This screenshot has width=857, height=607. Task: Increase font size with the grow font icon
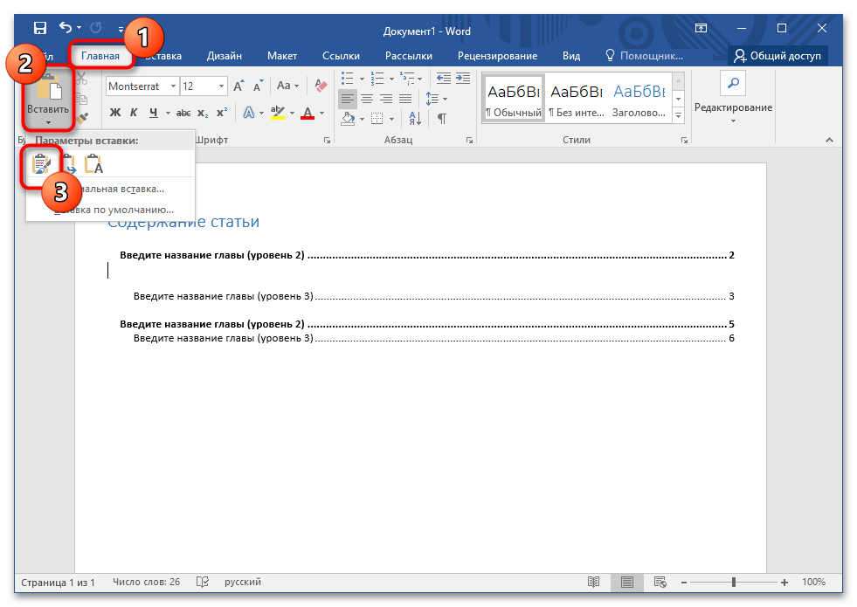coord(240,86)
